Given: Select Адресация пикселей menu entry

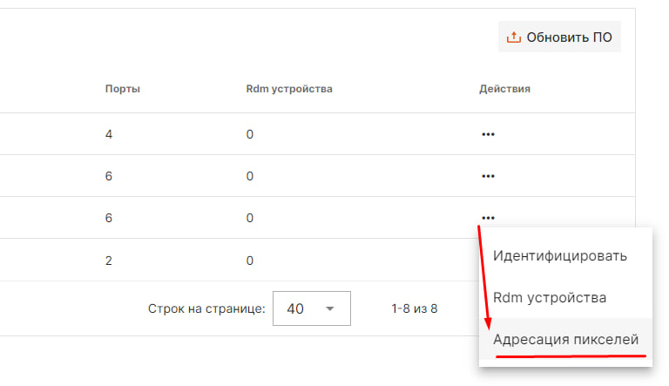Looking at the screenshot, I should (x=566, y=339).
